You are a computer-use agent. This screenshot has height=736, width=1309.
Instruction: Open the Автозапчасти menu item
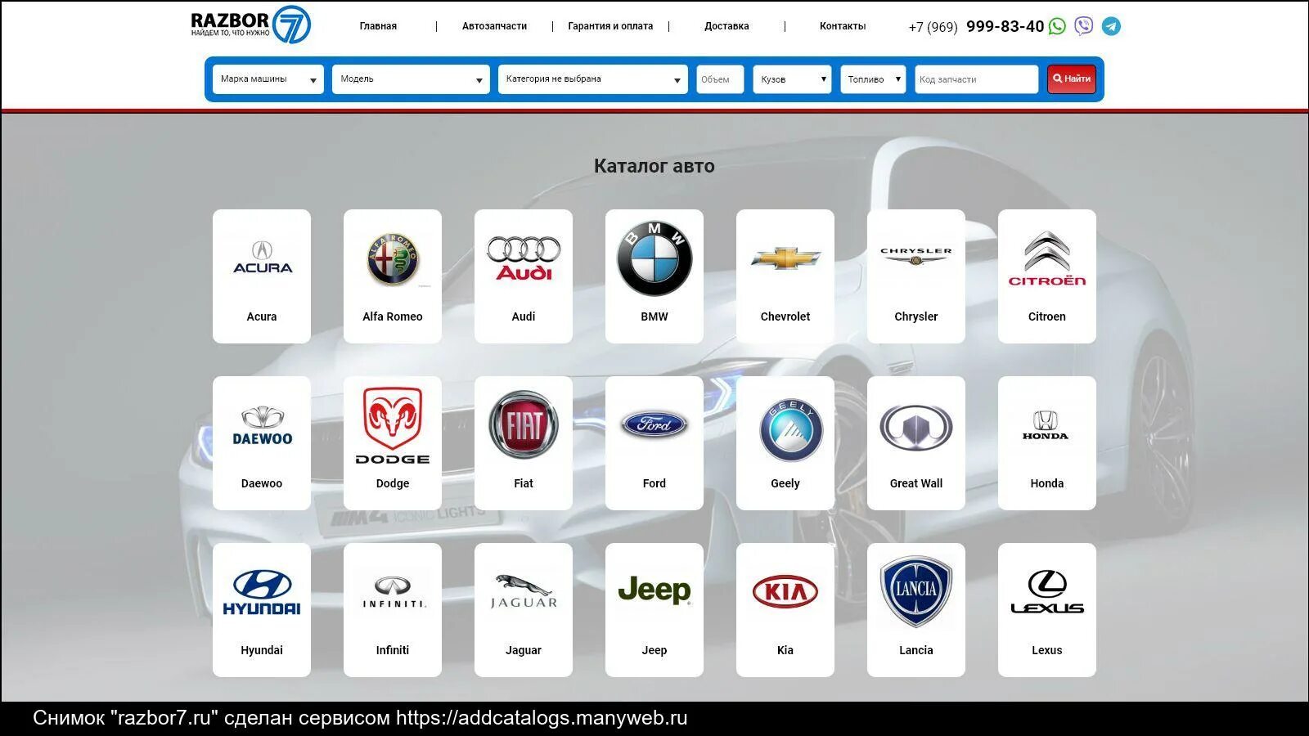pyautogui.click(x=494, y=26)
